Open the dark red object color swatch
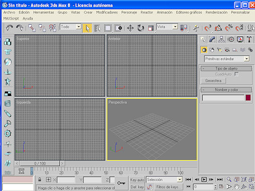This screenshot has height=191, width=255. (248, 98)
